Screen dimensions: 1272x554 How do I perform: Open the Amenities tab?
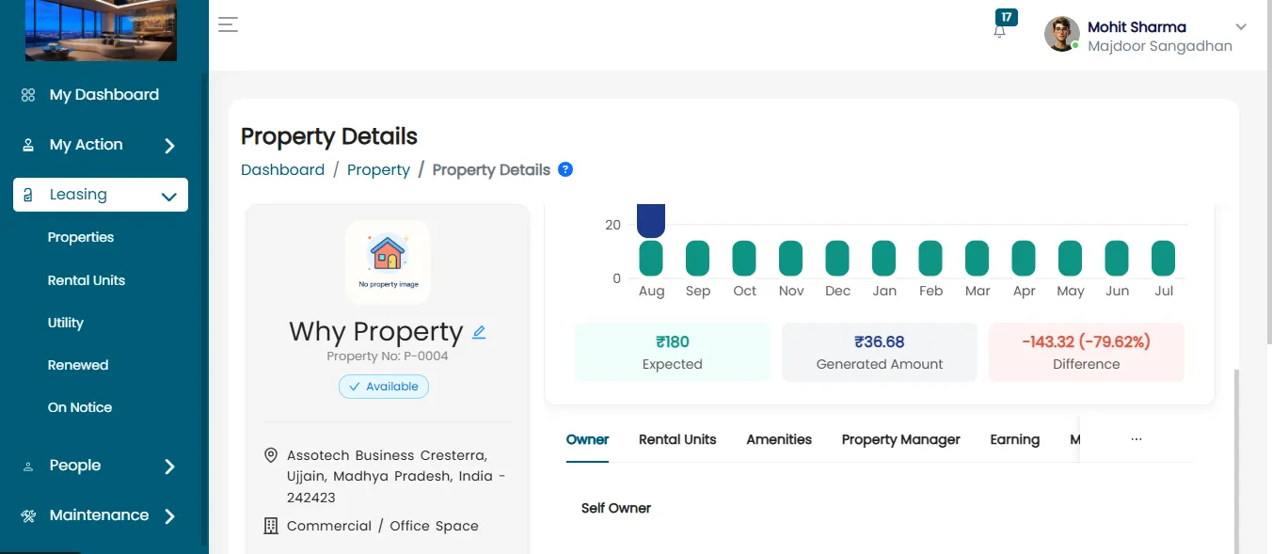point(779,439)
